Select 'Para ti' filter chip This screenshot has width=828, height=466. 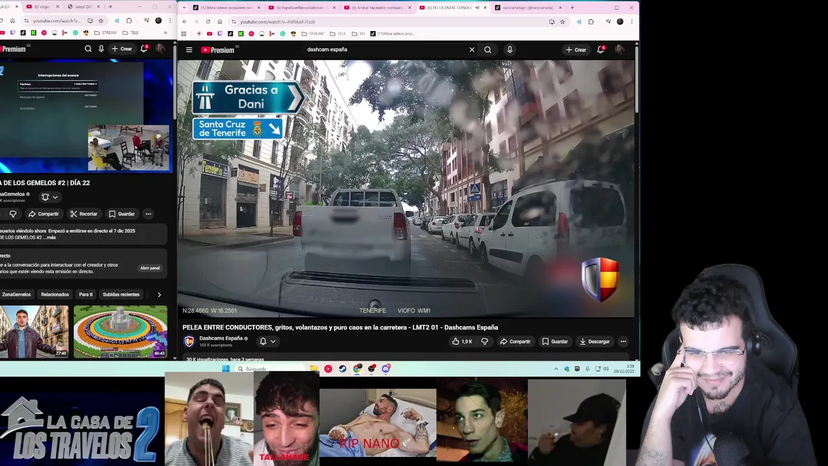click(85, 294)
